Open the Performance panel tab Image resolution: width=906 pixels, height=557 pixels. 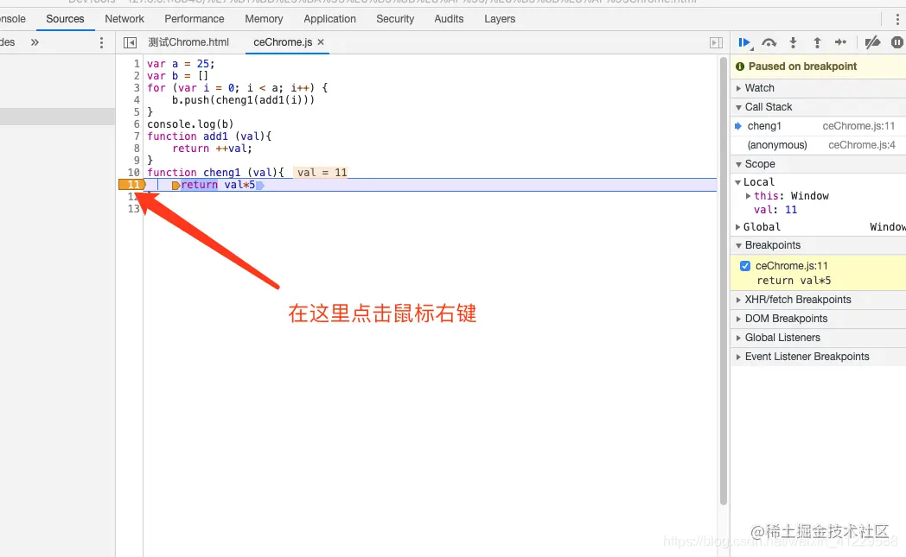click(x=195, y=19)
